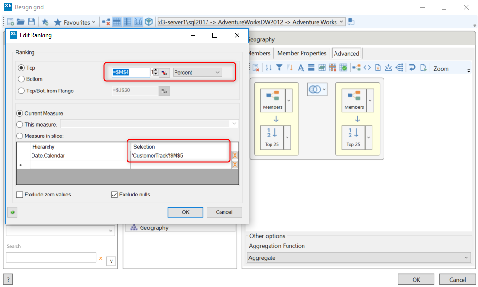Click the filter funnel icon

(279, 68)
